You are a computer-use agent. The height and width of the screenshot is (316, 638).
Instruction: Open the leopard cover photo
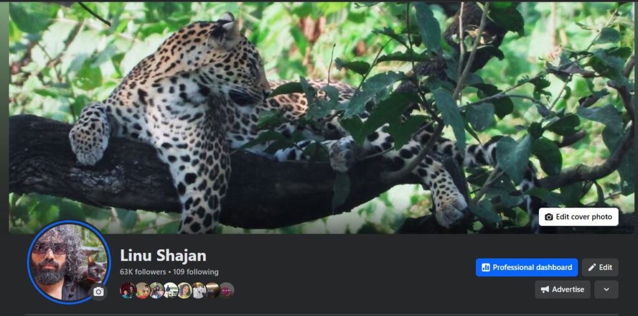(321, 118)
